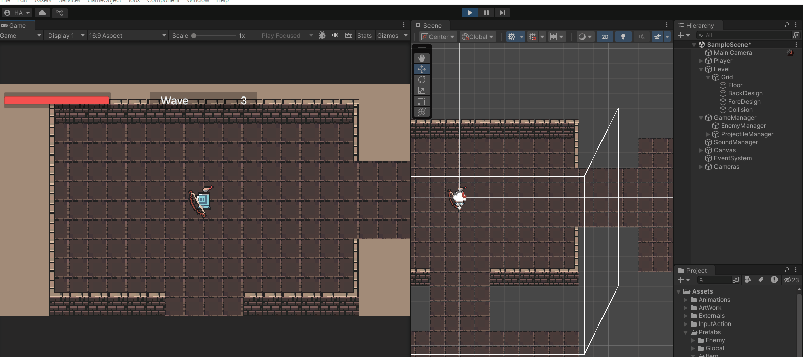
Task: Click the Stats button
Action: coord(364,36)
